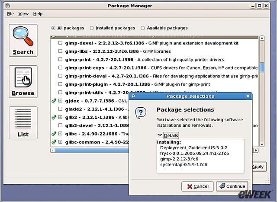Click the Continue button
277x202 pixels.
point(232,186)
